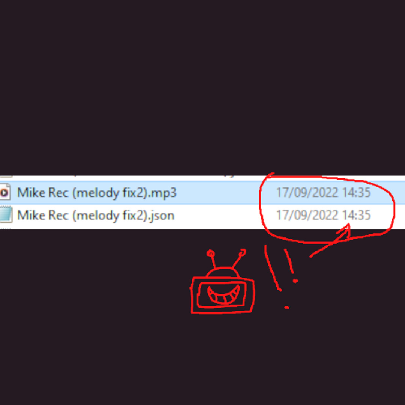Click the longer red exclamation mark stroke

pos(273,268)
